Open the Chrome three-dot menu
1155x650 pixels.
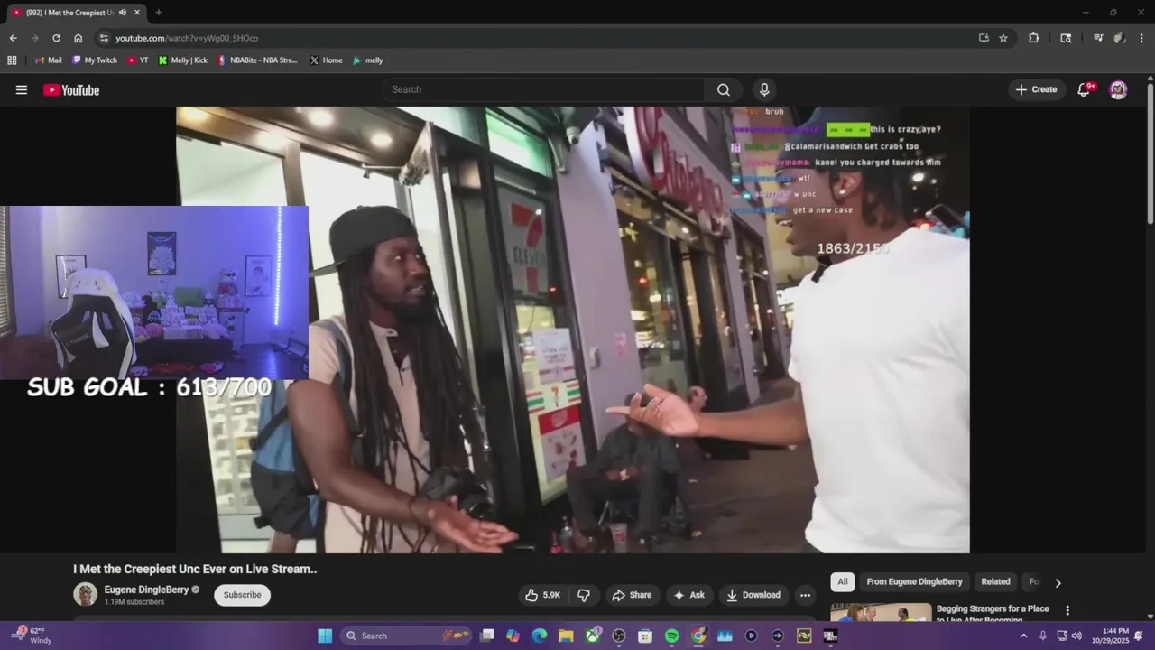click(1142, 38)
